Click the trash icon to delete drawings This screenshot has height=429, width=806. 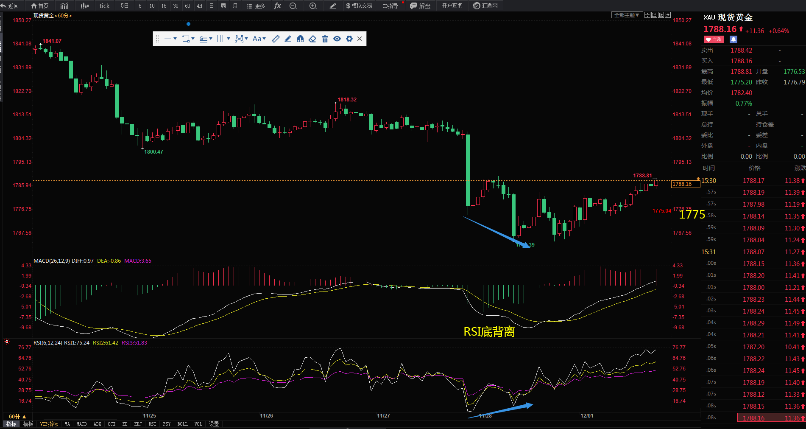pos(325,39)
